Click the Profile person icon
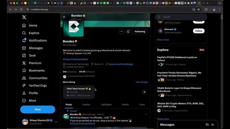The height and width of the screenshot is (129, 230). (x=24, y=93)
